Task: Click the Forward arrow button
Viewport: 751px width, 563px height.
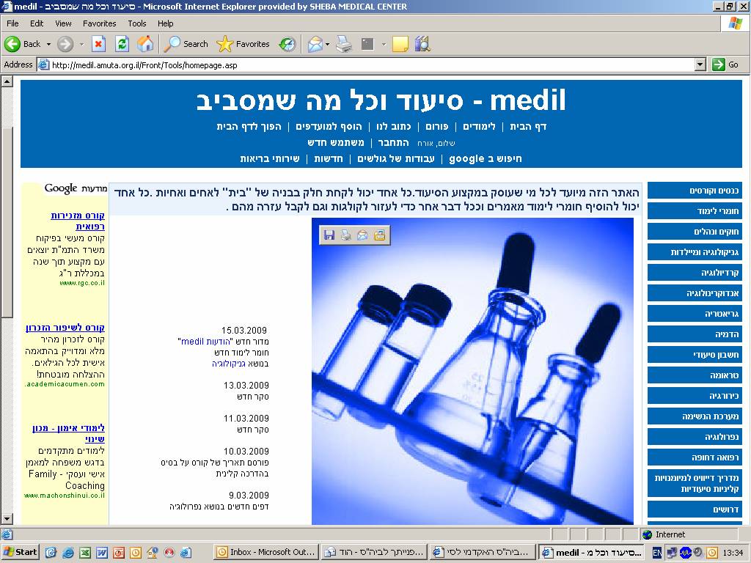Action: [x=65, y=44]
